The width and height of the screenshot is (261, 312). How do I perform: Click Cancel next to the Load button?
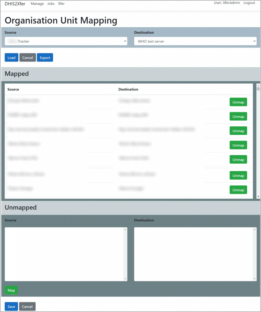[x=27, y=57]
